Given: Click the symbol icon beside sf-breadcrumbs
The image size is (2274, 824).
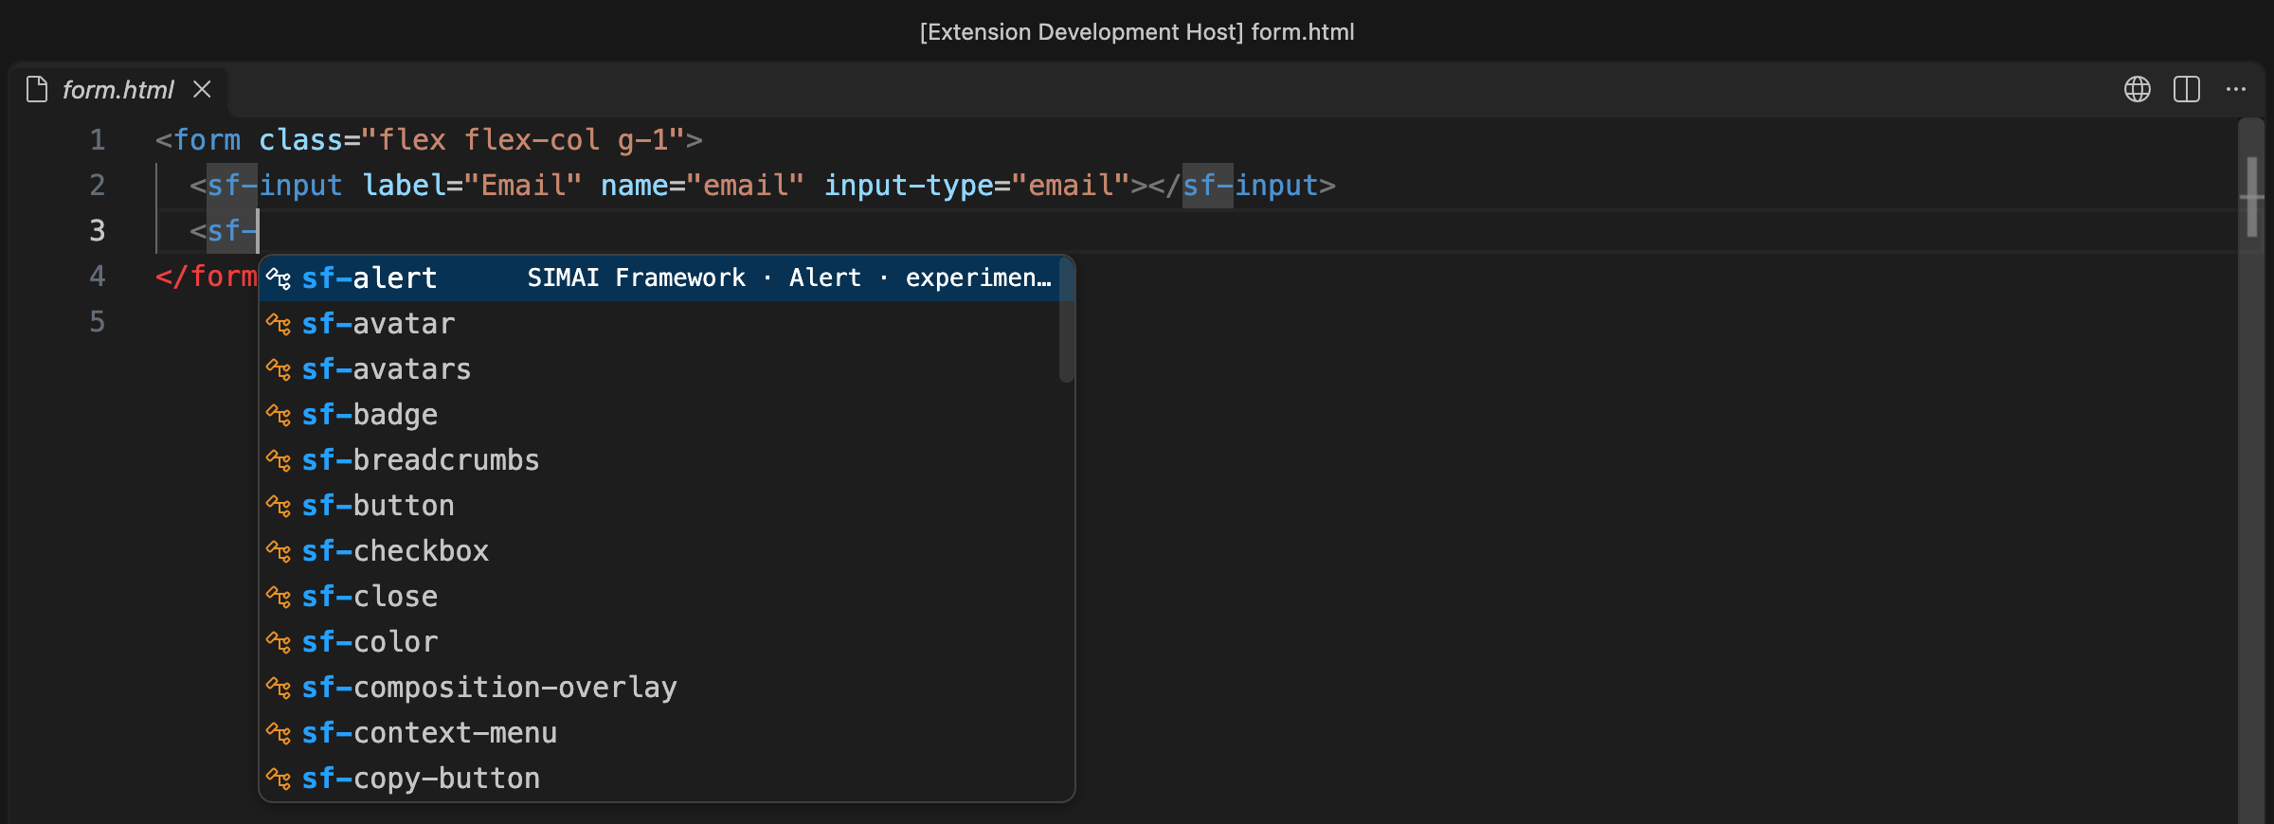Looking at the screenshot, I should [x=279, y=460].
